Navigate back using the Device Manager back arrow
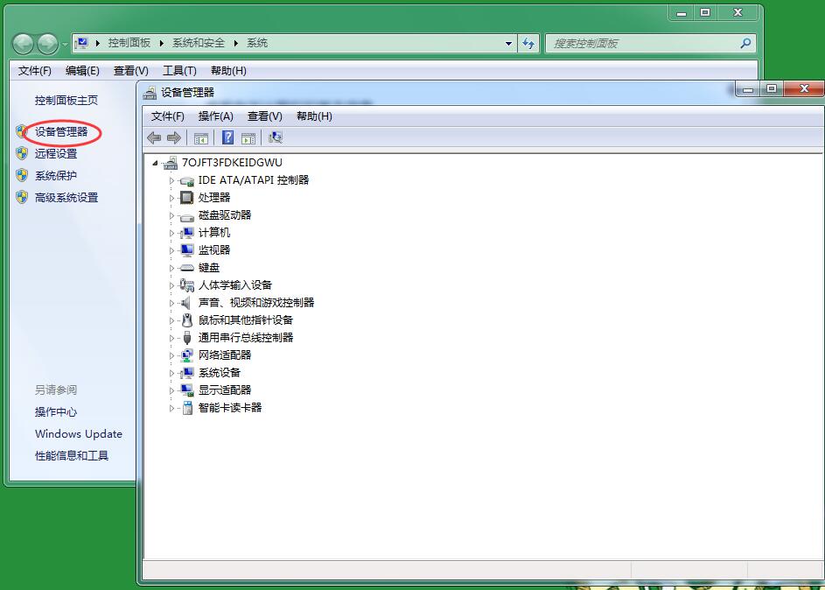 coord(154,137)
